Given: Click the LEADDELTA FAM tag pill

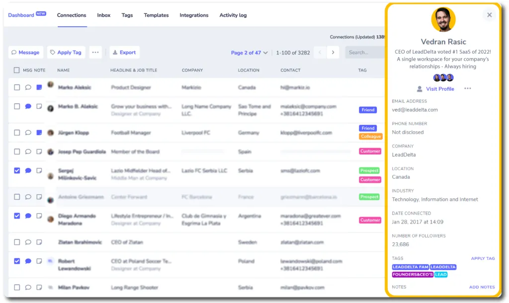Looking at the screenshot, I should 410,267.
